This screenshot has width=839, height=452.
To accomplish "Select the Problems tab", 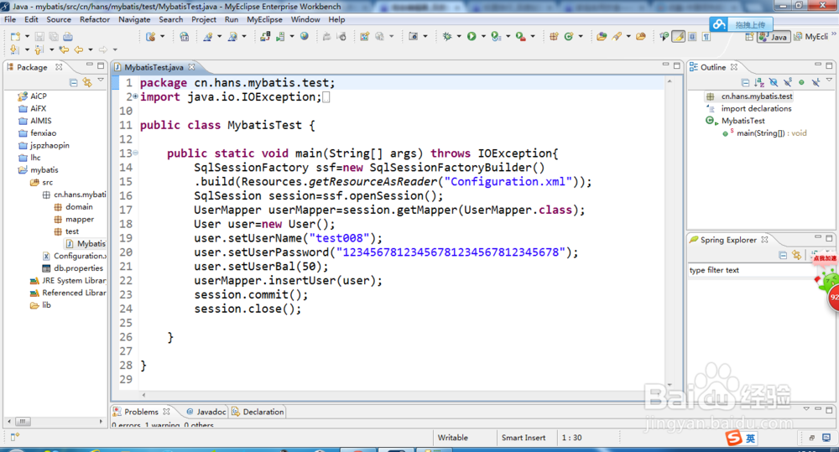I will pyautogui.click(x=141, y=412).
